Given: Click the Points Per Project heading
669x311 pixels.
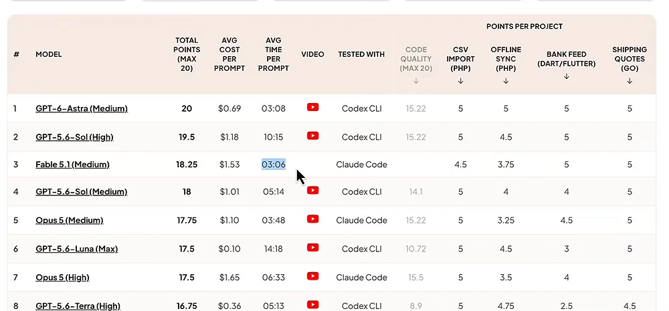Looking at the screenshot, I should [x=524, y=27].
